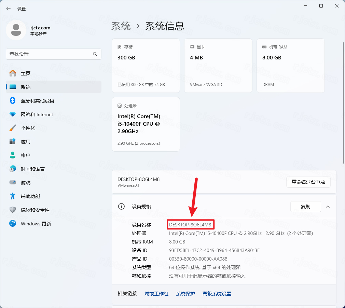This screenshot has height=308, width=345.
Task: Open the 300 GB storage card
Action: pos(146,66)
